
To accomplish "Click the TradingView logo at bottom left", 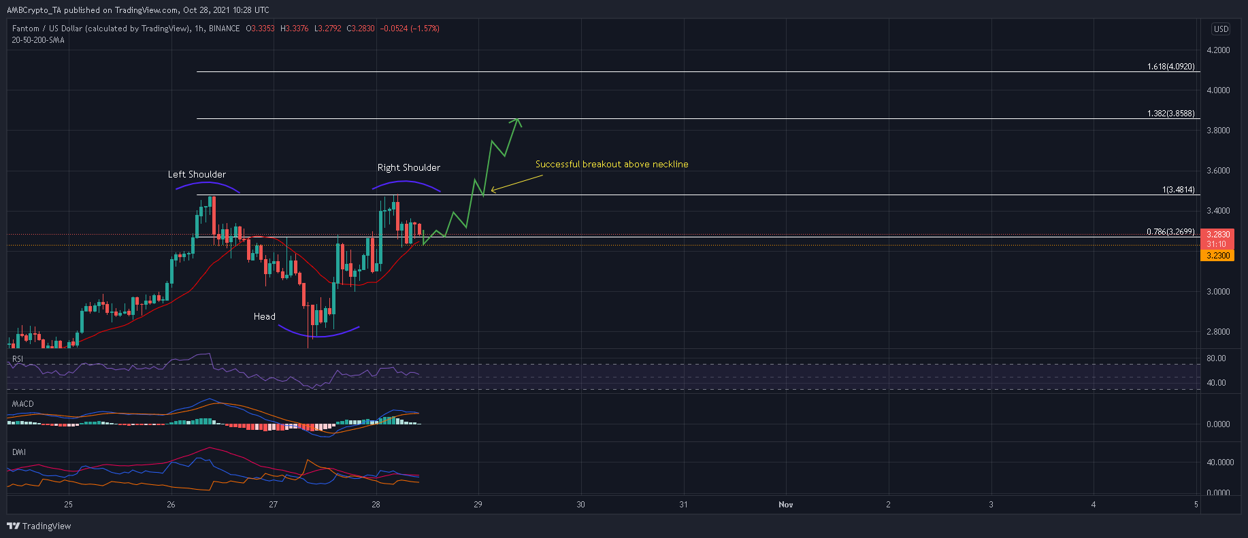I will [x=39, y=526].
